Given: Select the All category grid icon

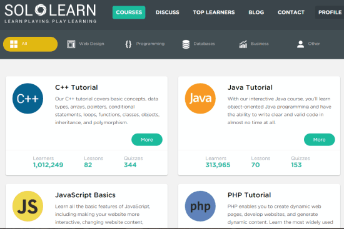Looking at the screenshot, I should click(x=14, y=44).
